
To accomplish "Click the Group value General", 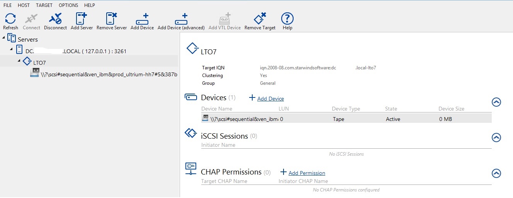I will [268, 83].
